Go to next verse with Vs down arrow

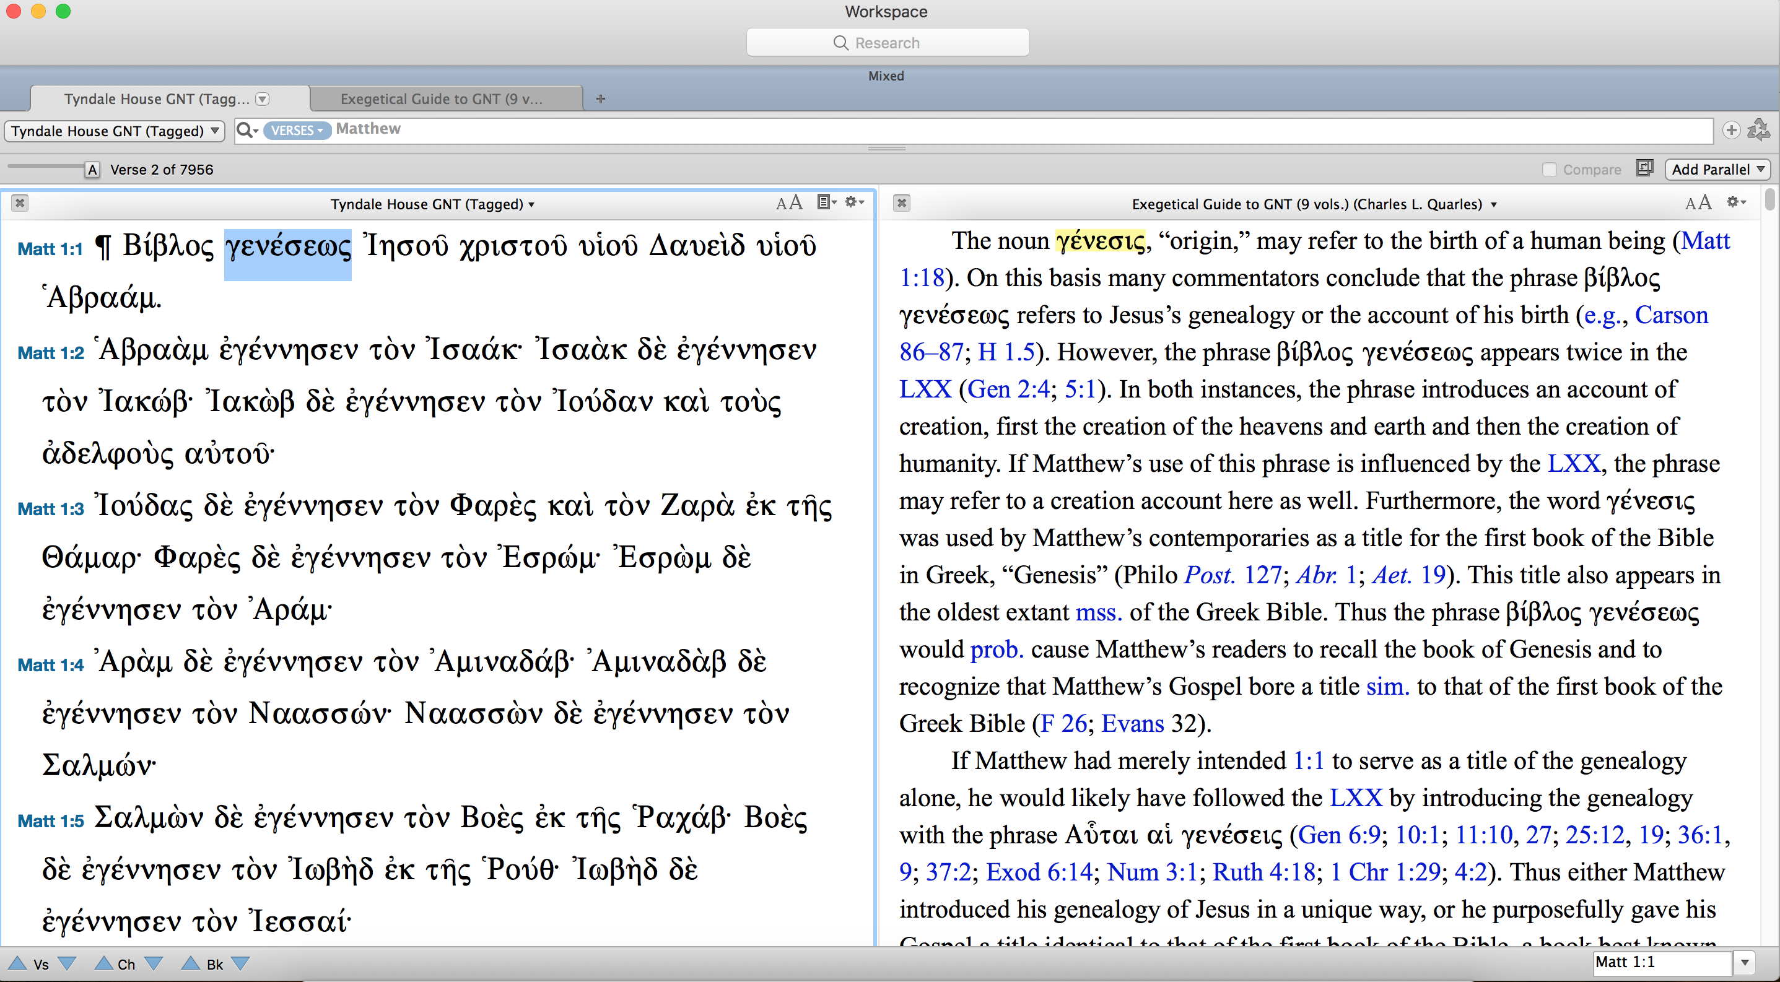67,963
